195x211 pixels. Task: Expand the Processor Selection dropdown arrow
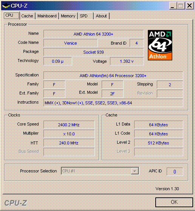(x=135, y=171)
